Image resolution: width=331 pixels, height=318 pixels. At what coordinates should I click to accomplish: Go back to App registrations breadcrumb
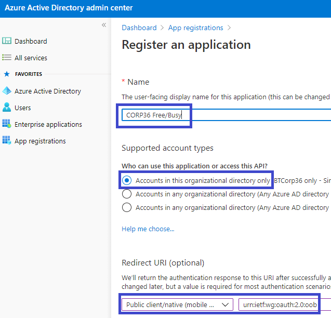pos(195,28)
